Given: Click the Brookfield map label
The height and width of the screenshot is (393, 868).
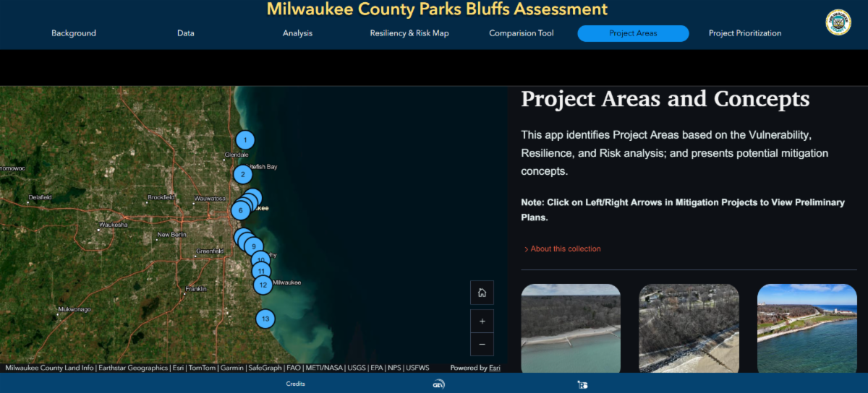Looking at the screenshot, I should pyautogui.click(x=161, y=197).
